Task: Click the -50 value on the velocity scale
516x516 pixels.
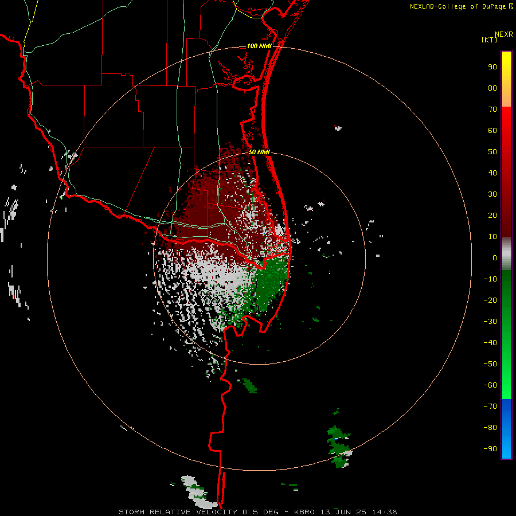Action: (x=490, y=364)
